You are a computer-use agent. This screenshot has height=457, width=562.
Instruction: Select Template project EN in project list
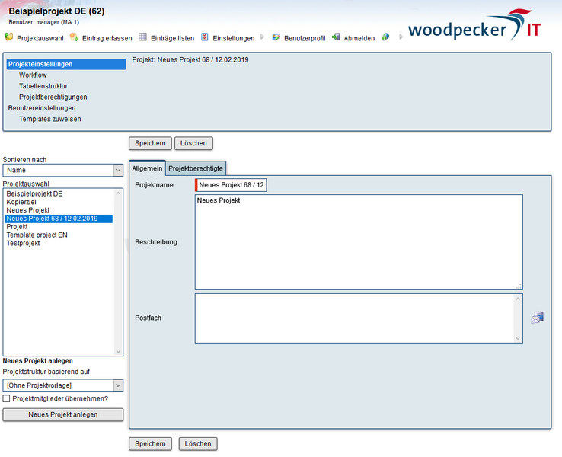pyautogui.click(x=37, y=235)
